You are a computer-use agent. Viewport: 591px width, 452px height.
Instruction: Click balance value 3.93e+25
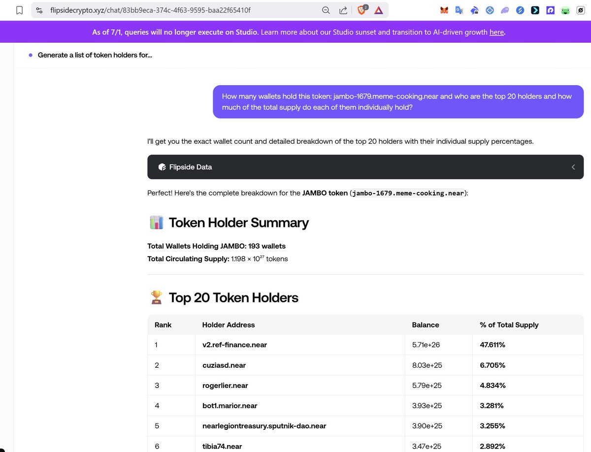click(x=427, y=406)
